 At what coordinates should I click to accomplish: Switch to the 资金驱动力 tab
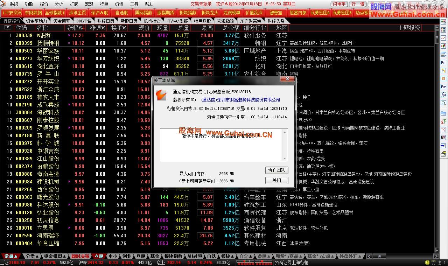[x=36, y=21]
